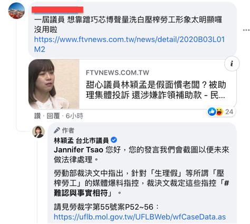The image size is (250, 224).
Task: Open the commenter's round profile picture
Action: (x=16, y=11)
